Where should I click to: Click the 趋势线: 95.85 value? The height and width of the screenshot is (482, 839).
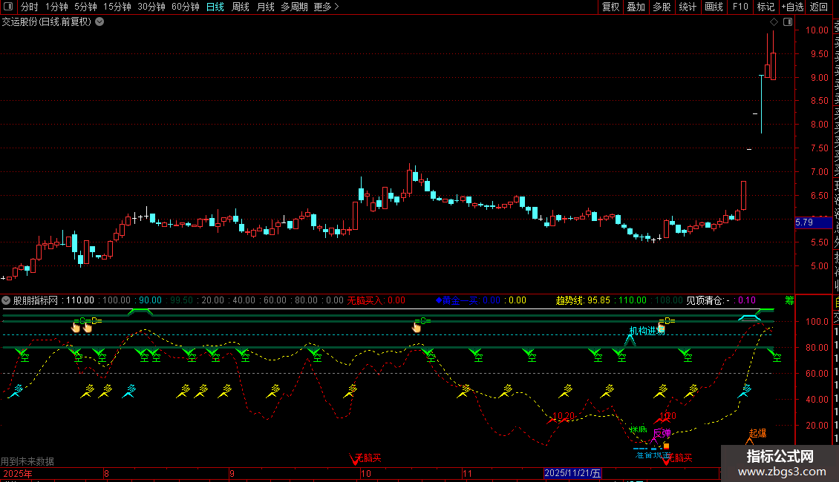click(583, 301)
